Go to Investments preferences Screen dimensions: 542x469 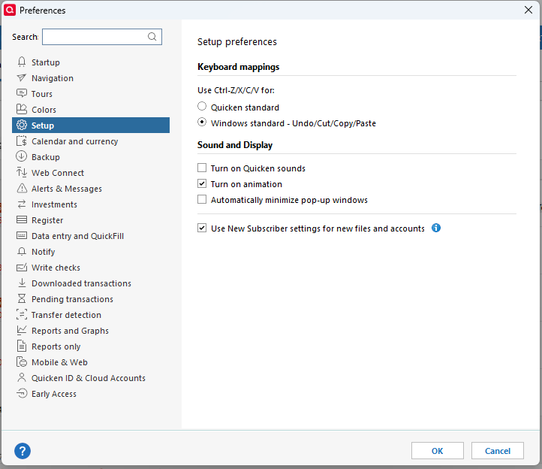[54, 204]
